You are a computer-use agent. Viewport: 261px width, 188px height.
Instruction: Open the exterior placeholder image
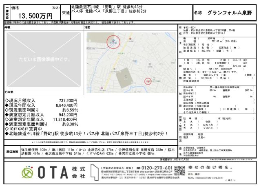coord(44,60)
